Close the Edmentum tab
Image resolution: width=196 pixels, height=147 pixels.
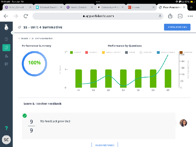[122, 7]
